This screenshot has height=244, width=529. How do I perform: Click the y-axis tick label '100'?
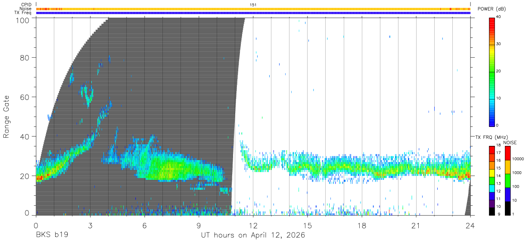(x=22, y=20)
